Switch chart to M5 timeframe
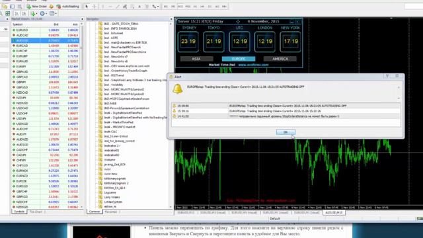Screen dimensions: 423x238 tap(173, 7)
